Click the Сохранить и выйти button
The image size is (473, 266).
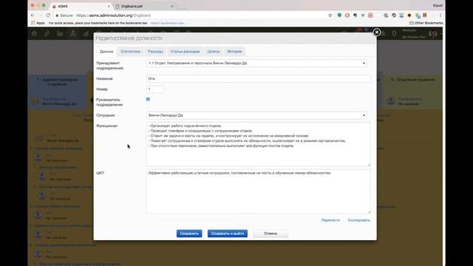(228, 233)
